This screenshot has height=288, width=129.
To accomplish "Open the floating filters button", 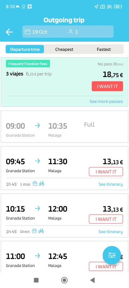I will (x=112, y=255).
